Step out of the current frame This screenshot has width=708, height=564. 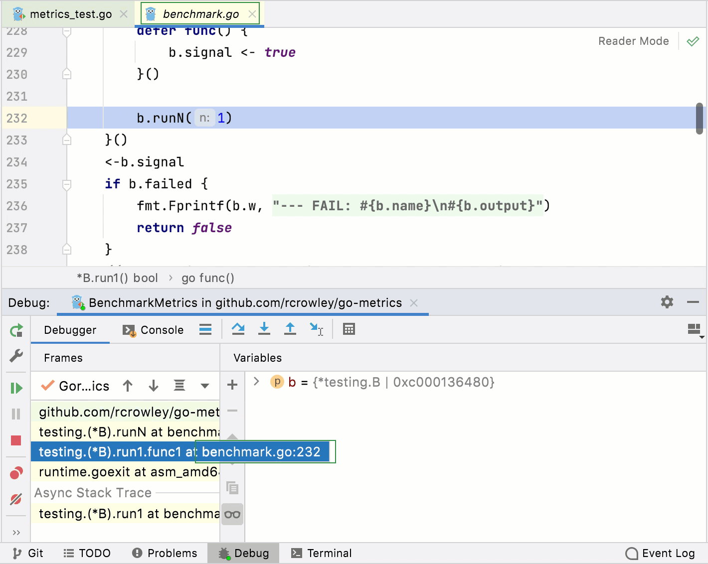[290, 329]
